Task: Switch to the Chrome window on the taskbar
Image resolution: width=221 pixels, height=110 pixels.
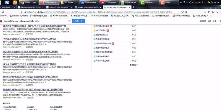Action: 29,2
